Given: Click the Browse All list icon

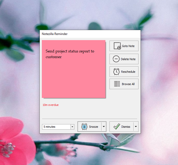Looking at the screenshot, I should pos(117,84).
